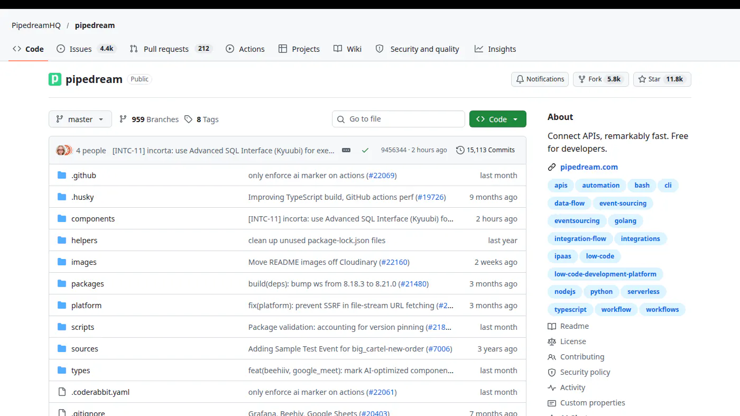Image resolution: width=740 pixels, height=416 pixels.
Task: Visit the pipedream.com website link
Action: [589, 167]
